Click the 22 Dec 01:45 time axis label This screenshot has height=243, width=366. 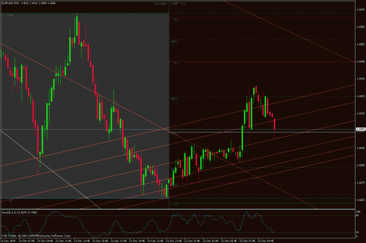click(192, 241)
